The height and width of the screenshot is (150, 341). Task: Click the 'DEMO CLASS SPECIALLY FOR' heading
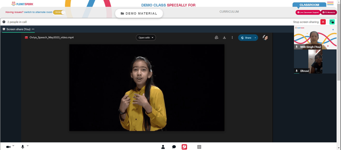tap(168, 5)
